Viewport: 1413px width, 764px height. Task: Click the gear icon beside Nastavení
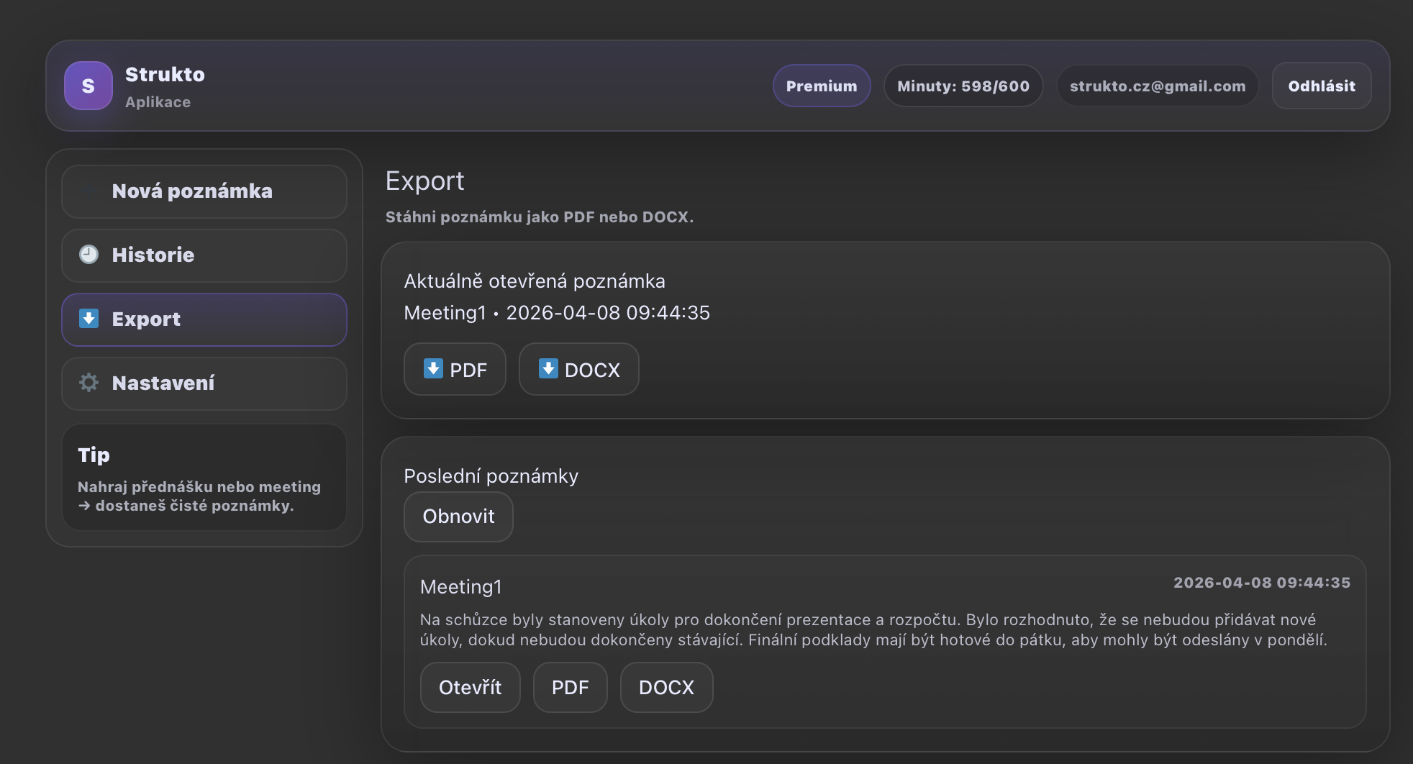point(88,383)
